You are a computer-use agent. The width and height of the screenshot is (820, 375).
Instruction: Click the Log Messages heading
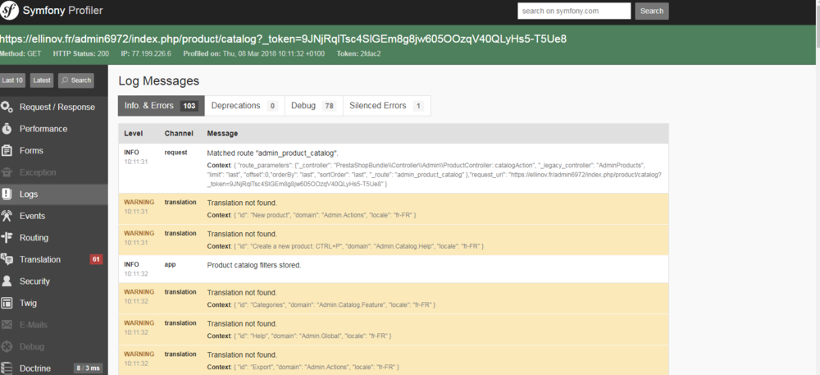pos(159,81)
